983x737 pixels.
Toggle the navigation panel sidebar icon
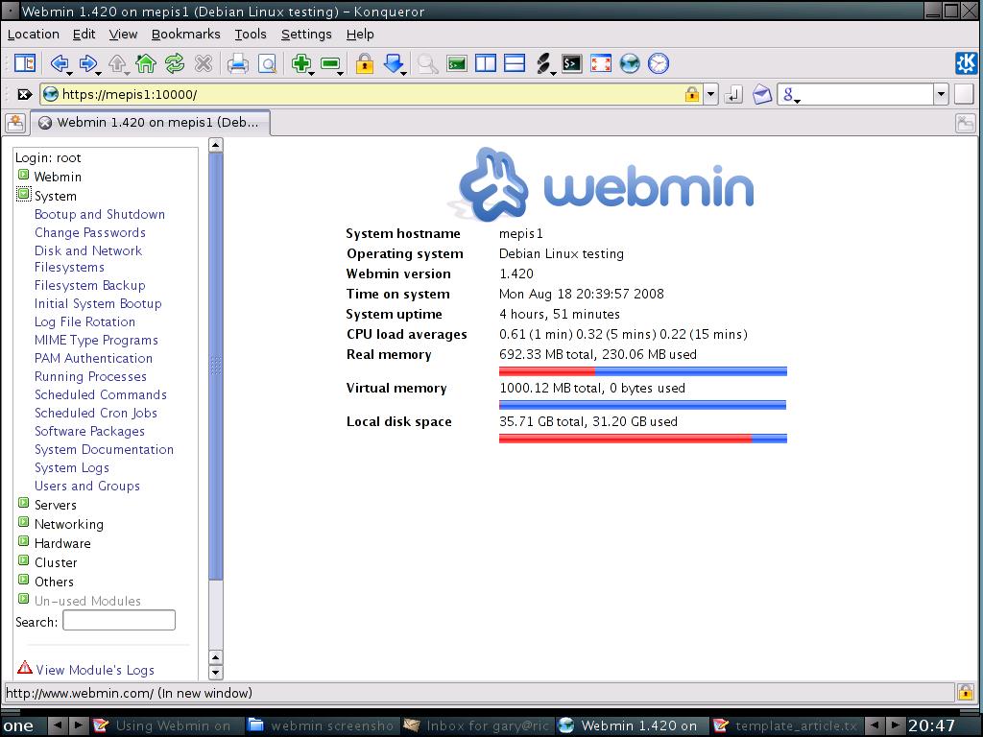click(x=25, y=63)
